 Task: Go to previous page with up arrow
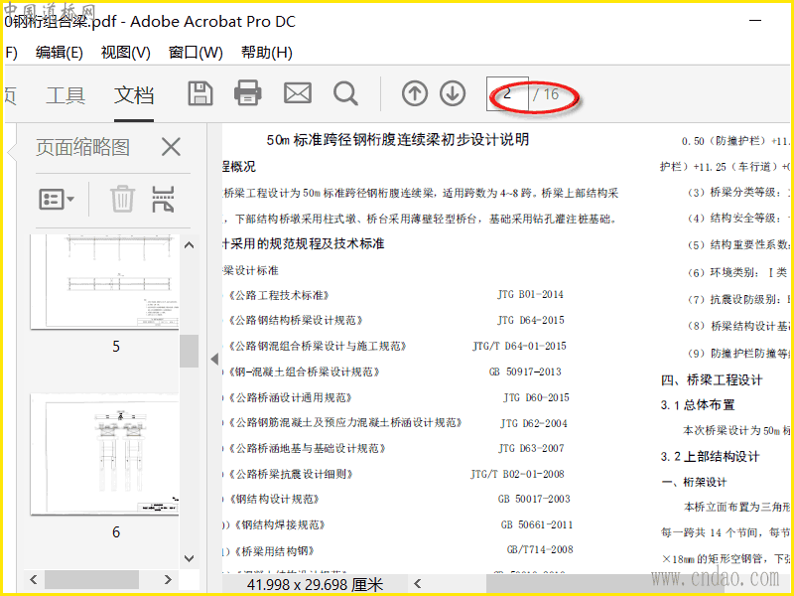pyautogui.click(x=415, y=93)
